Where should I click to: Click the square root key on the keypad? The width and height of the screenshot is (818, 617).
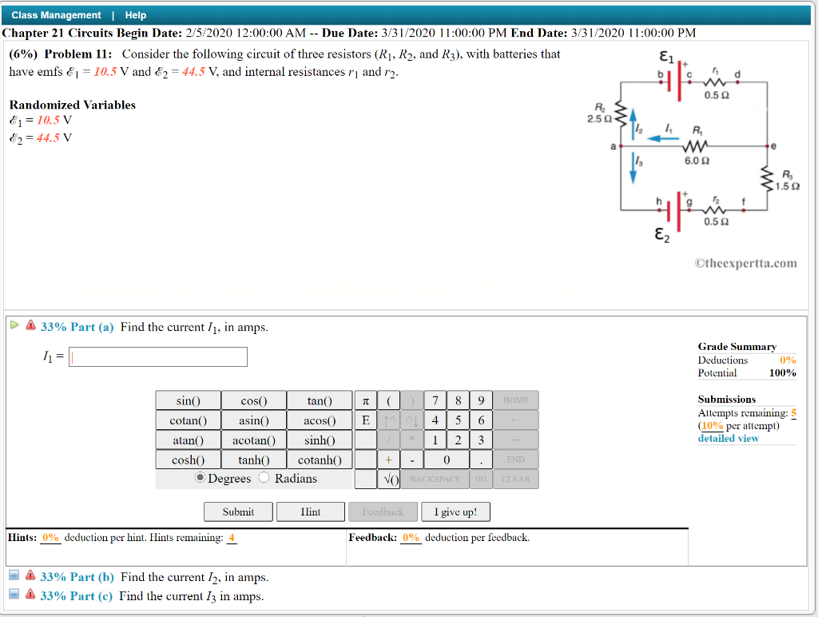[387, 479]
